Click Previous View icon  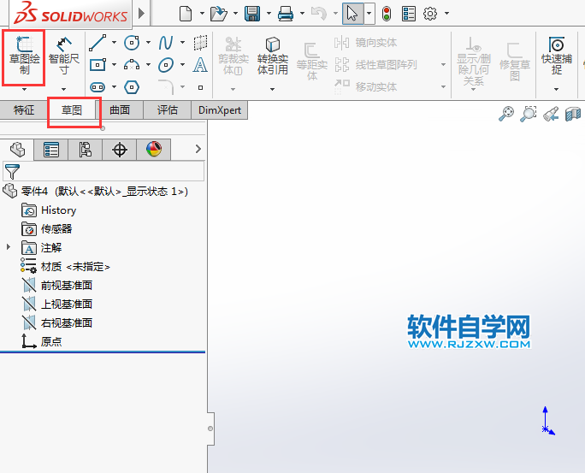point(551,114)
